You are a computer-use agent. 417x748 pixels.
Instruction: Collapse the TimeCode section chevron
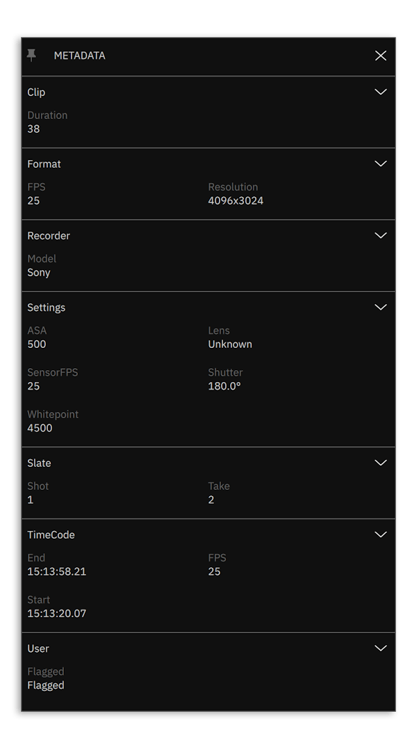pyautogui.click(x=380, y=535)
